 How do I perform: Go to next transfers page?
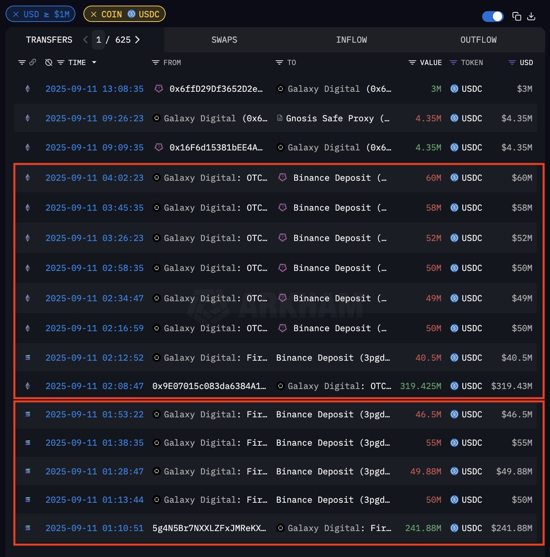point(137,40)
